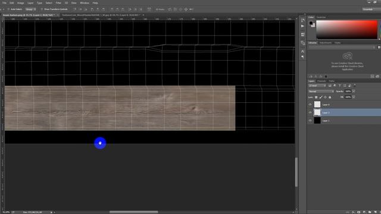Click the foreground color swatch
Viewport: 381px width, 214px height.
pos(311,23)
